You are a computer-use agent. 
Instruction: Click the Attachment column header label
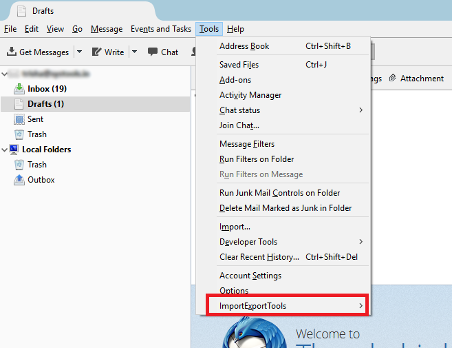tap(422, 79)
